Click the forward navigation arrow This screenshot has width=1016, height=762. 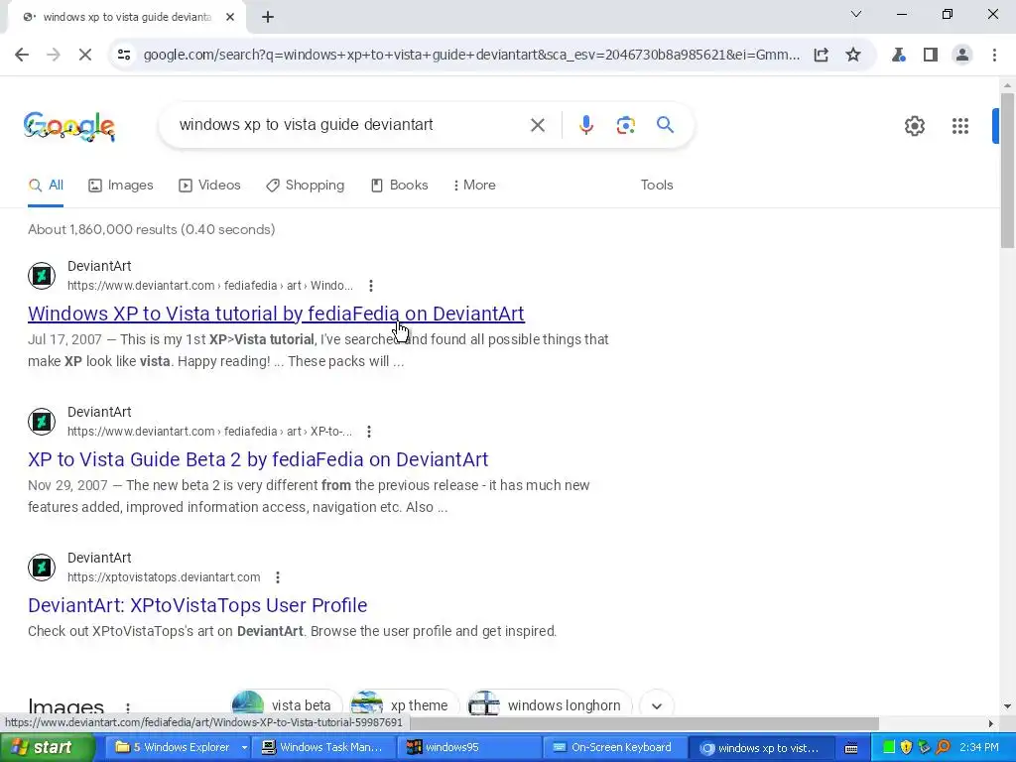(x=54, y=56)
